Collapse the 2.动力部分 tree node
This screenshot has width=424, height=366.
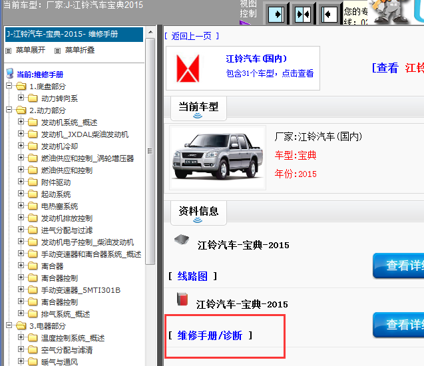click(x=9, y=110)
